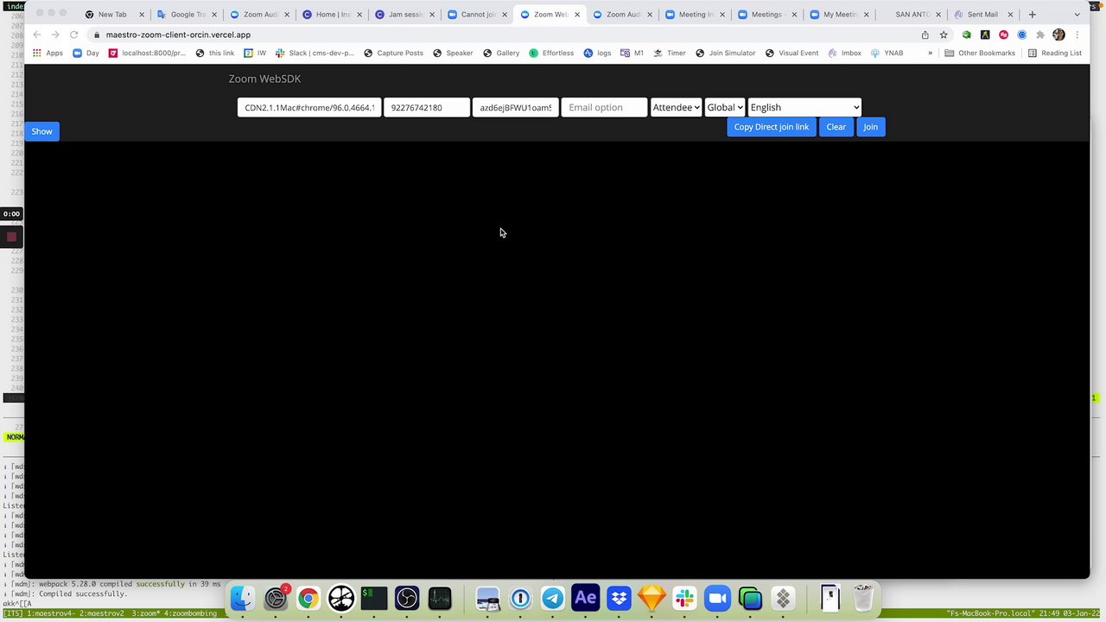
Task: Switch to the New Tab tab
Action: click(x=112, y=15)
